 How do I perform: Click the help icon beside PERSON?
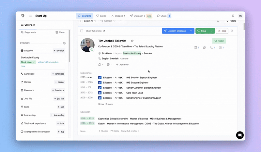pos(64,43)
